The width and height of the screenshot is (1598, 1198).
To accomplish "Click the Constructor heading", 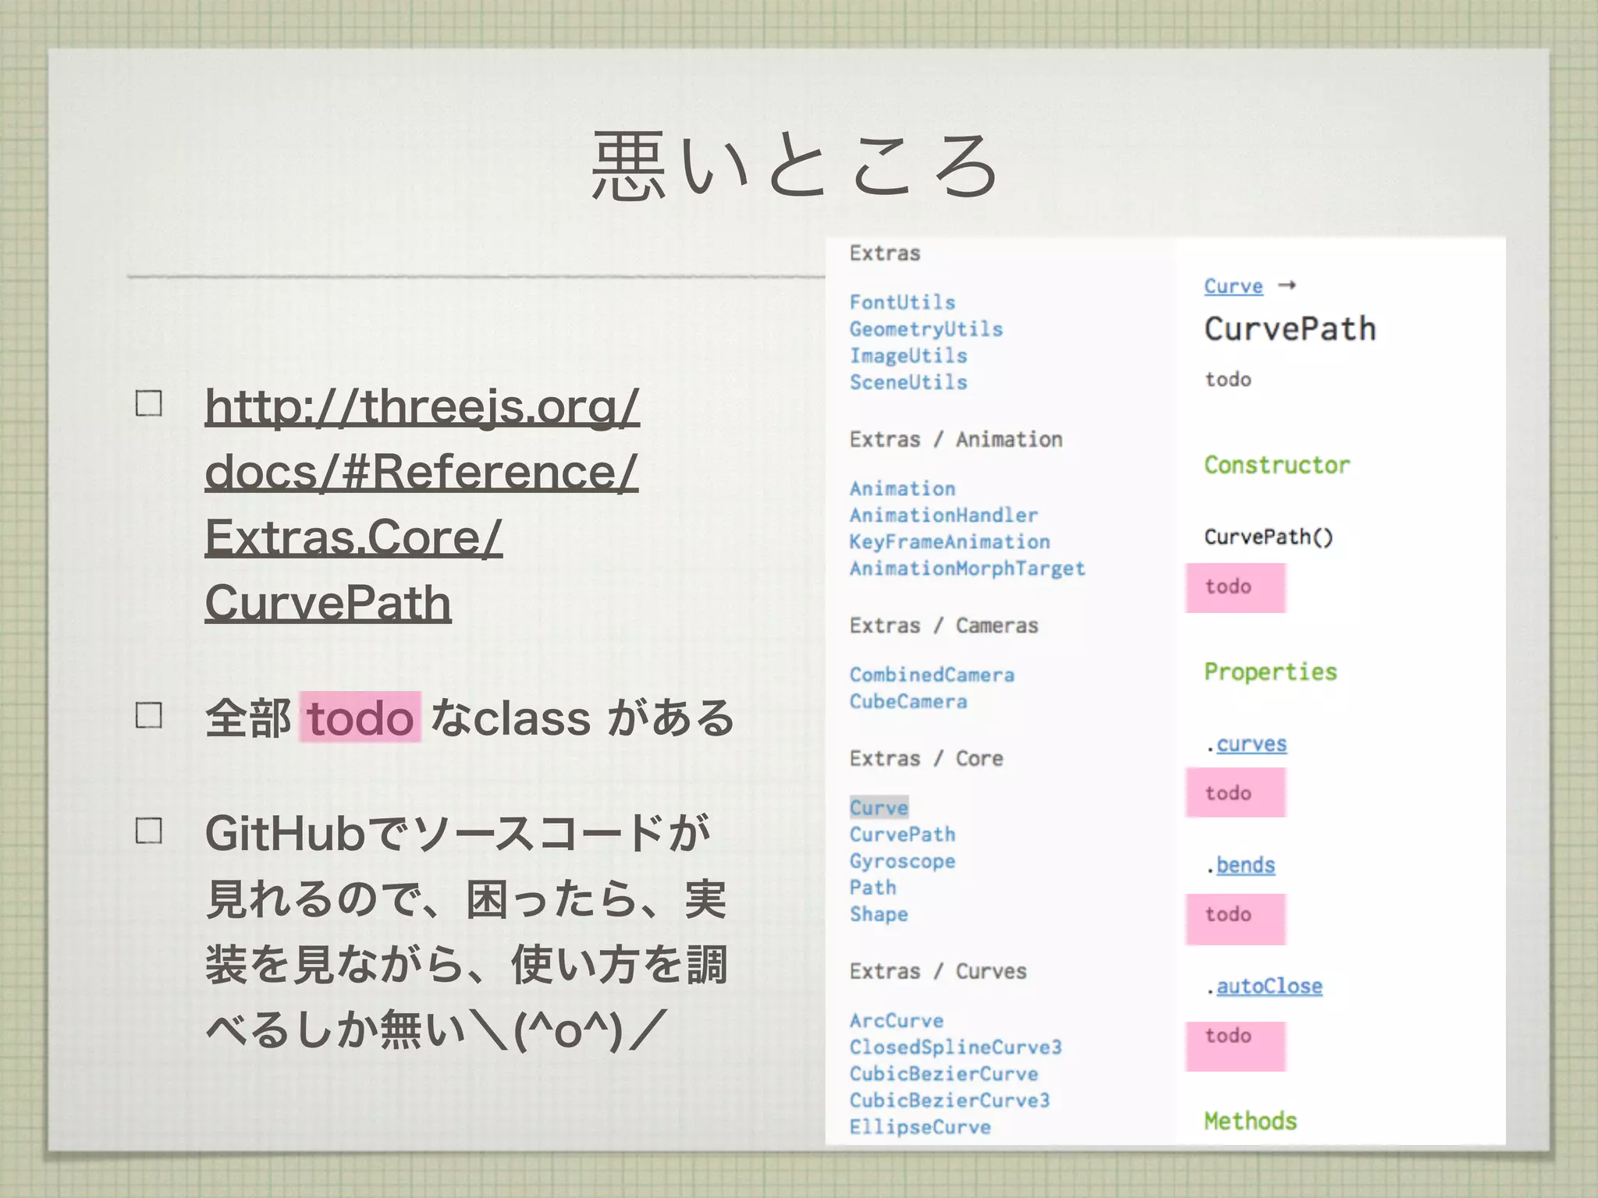I will pyautogui.click(x=1277, y=466).
